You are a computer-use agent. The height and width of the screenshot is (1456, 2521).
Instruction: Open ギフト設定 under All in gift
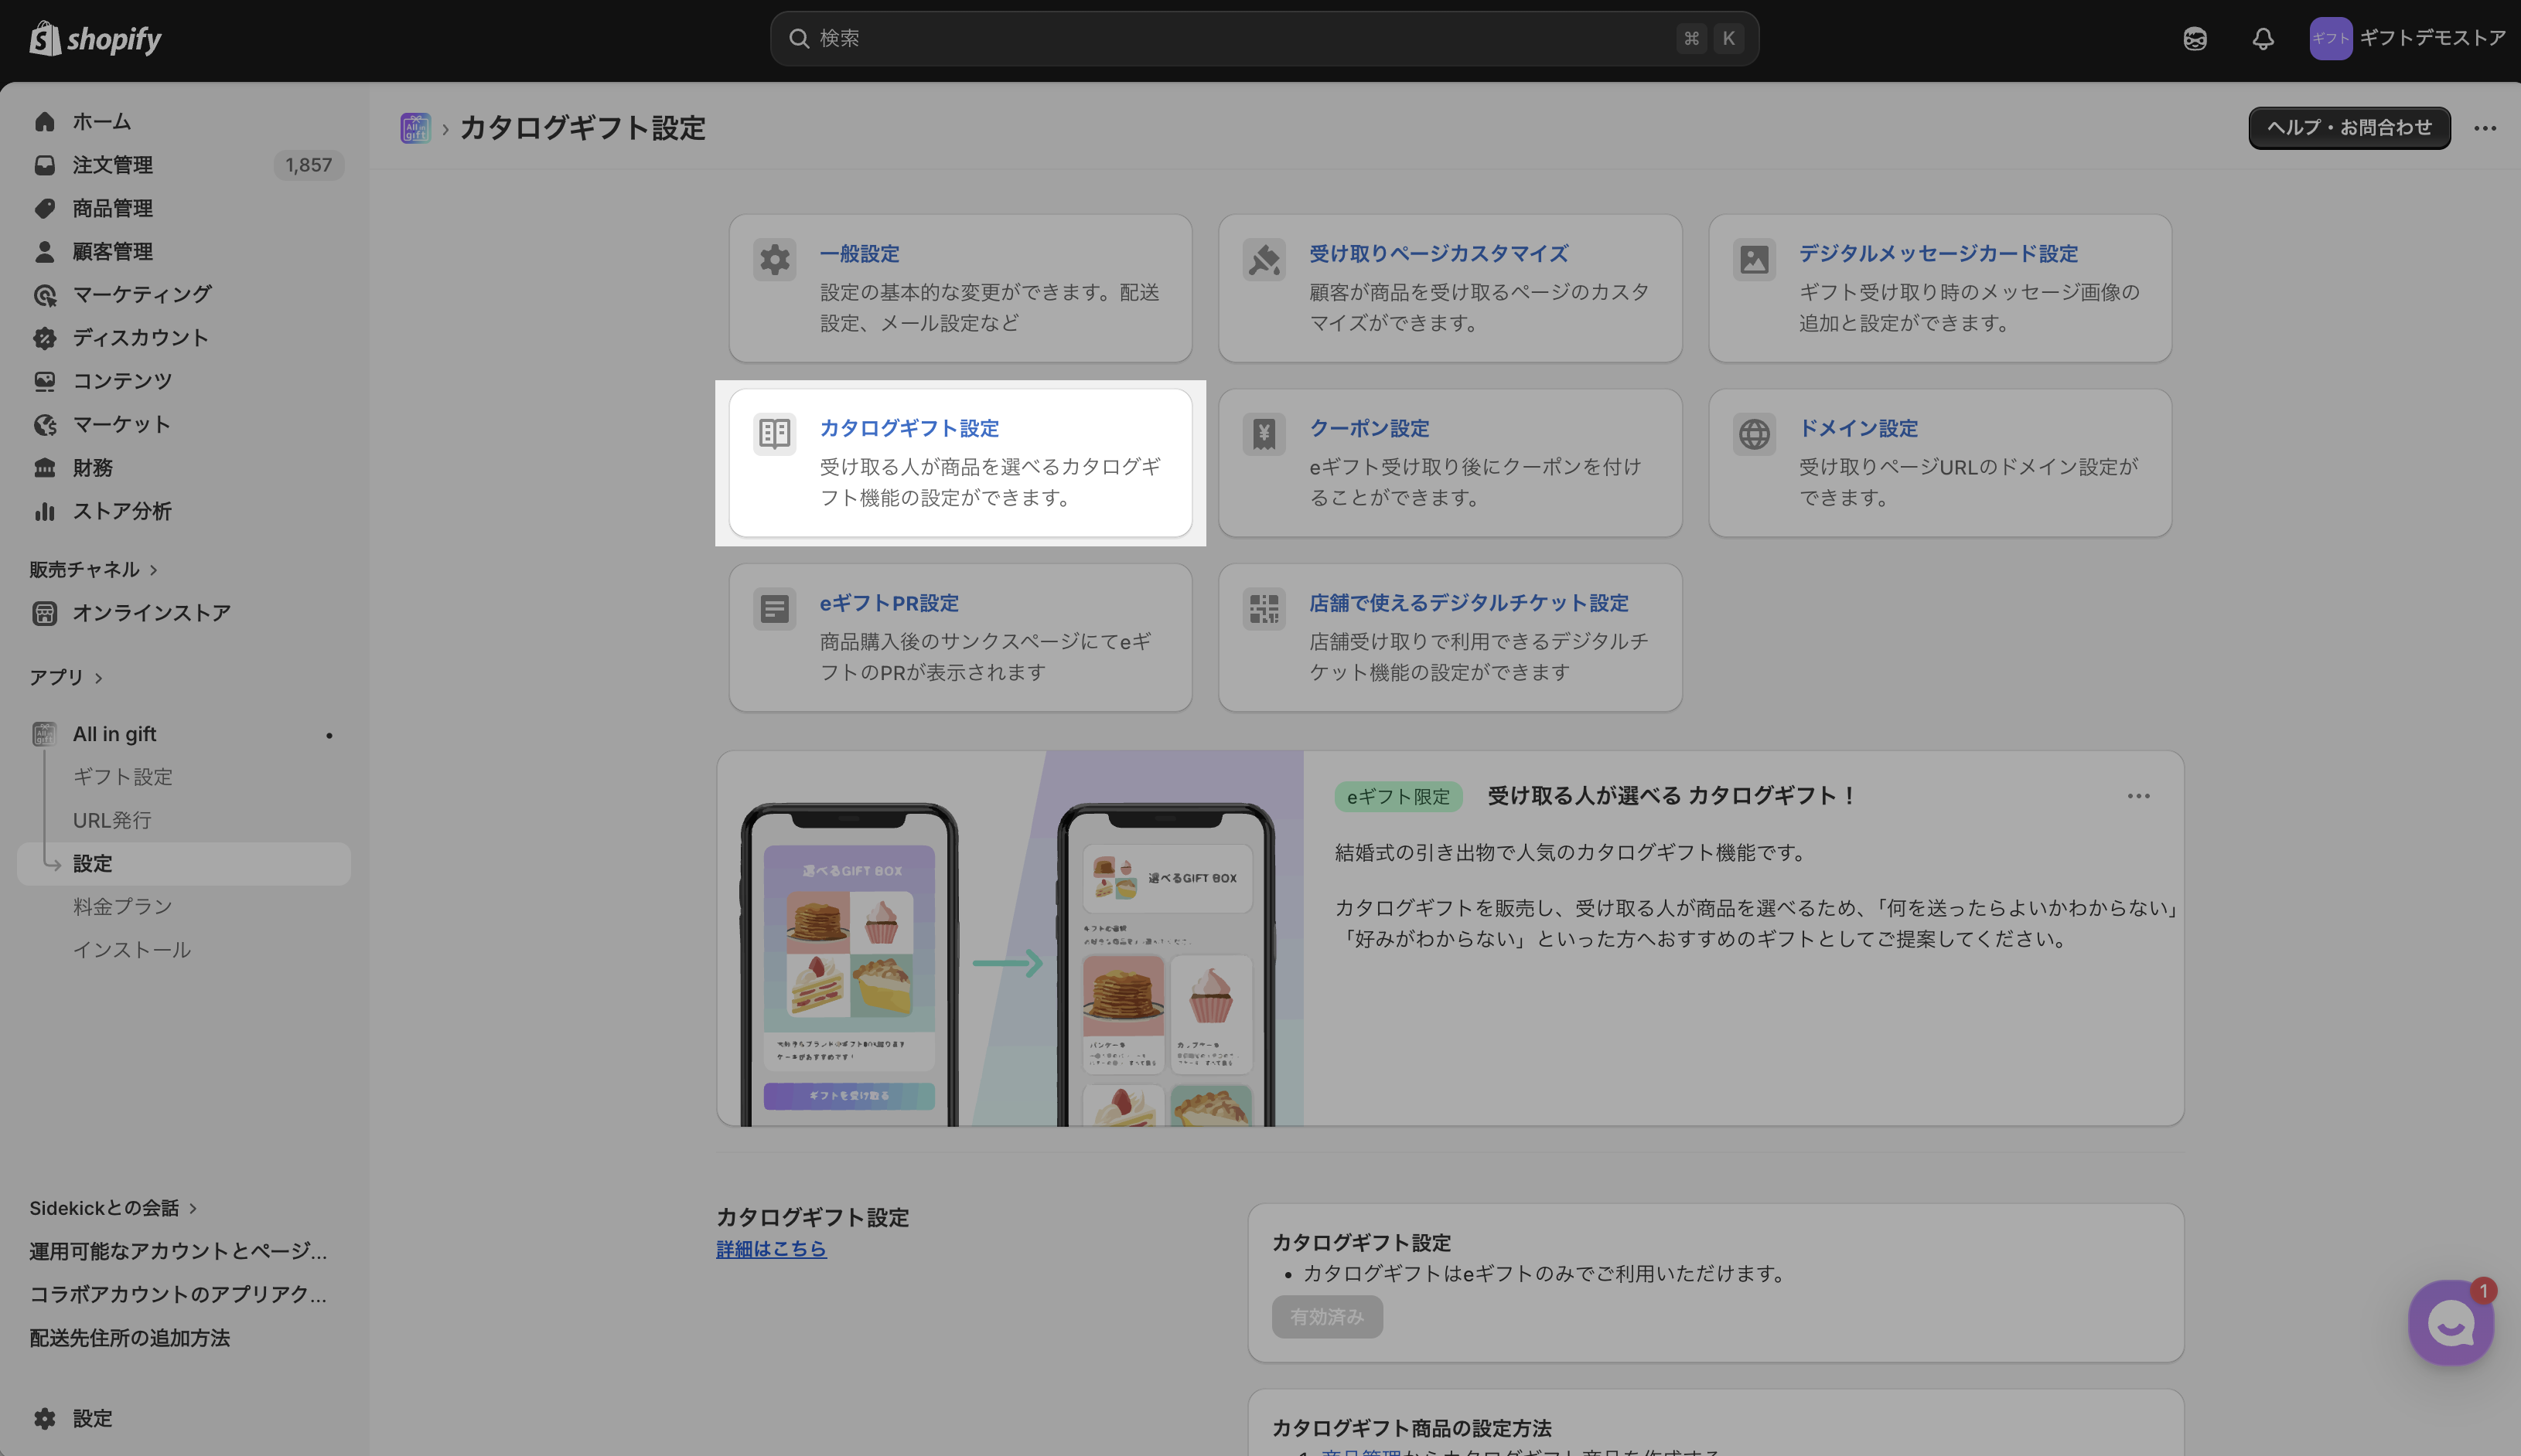122,777
